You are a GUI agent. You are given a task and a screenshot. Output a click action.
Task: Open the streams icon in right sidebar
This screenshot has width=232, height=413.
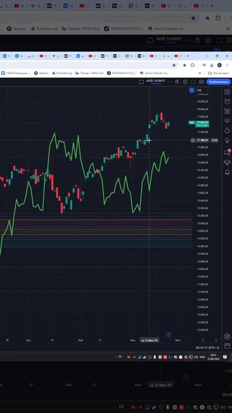pyautogui.click(x=227, y=162)
